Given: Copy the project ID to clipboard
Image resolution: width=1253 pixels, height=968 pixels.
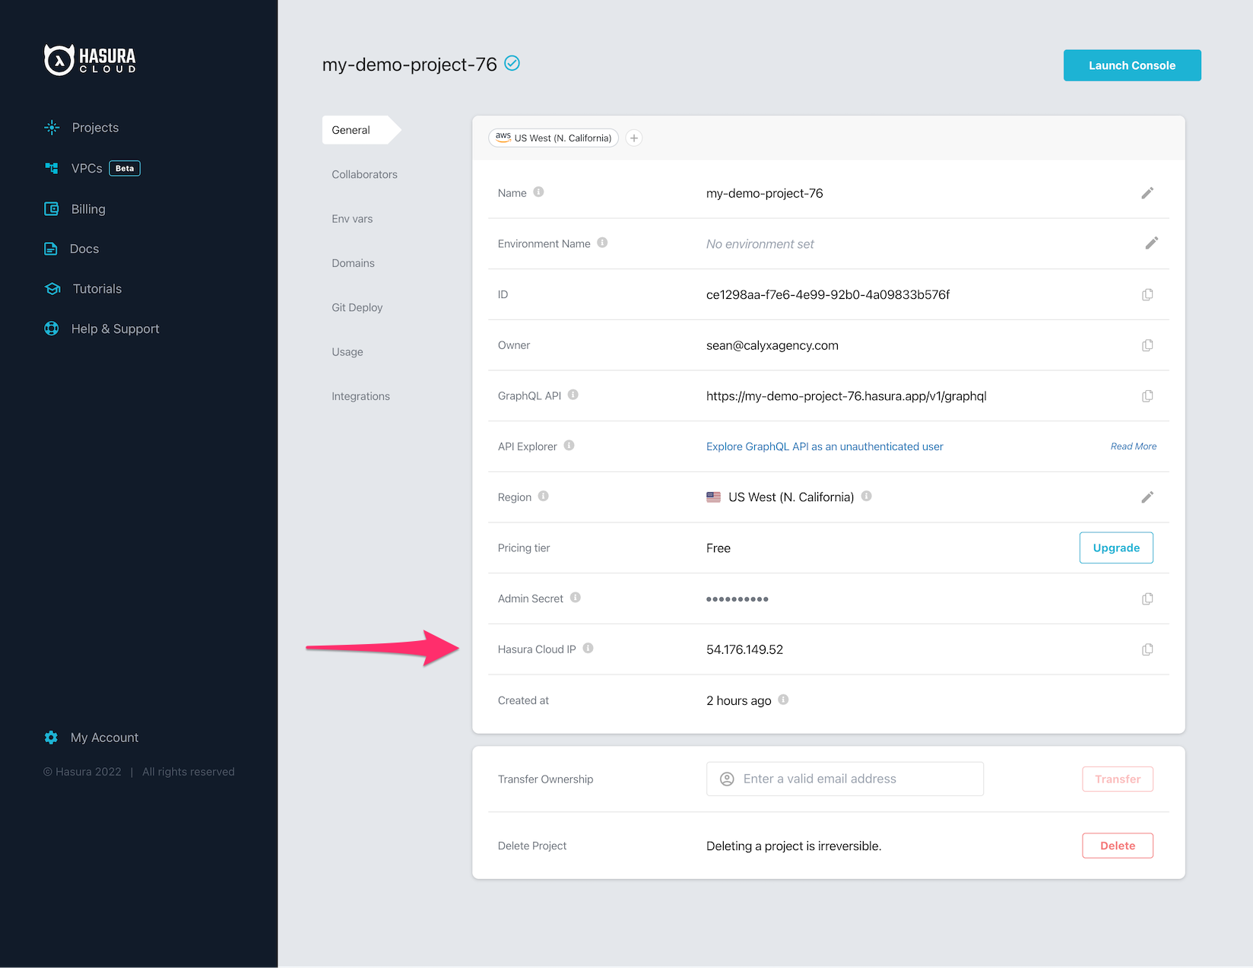Looking at the screenshot, I should pyautogui.click(x=1147, y=295).
